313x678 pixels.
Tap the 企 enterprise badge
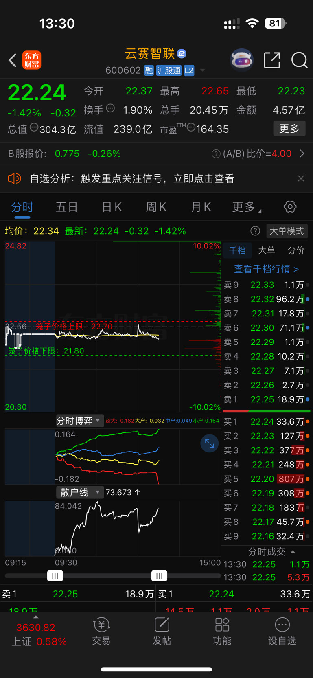(182, 53)
